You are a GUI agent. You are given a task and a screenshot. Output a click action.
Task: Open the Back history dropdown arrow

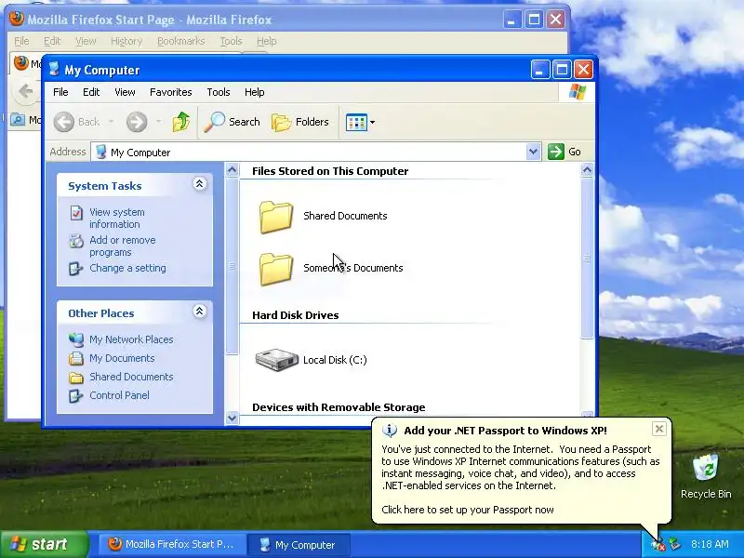(x=111, y=122)
